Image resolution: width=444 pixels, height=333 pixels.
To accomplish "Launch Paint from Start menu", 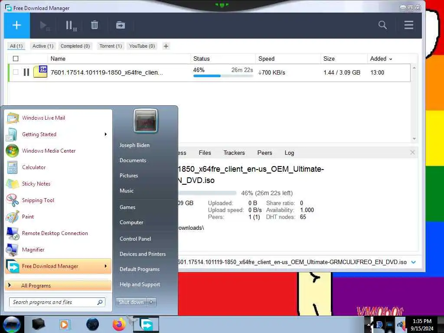I will pyautogui.click(x=58, y=217).
